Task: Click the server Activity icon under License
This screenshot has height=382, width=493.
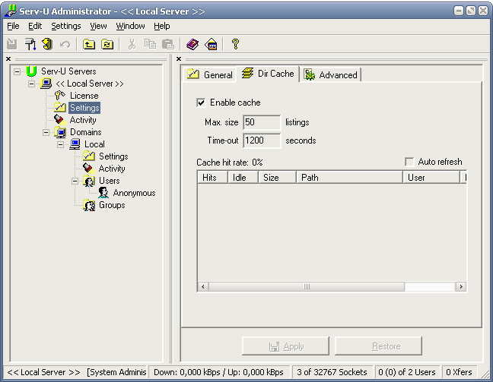Action: pyautogui.click(x=59, y=119)
